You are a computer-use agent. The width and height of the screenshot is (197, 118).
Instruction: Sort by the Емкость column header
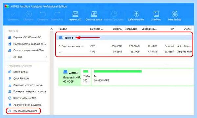117,29
